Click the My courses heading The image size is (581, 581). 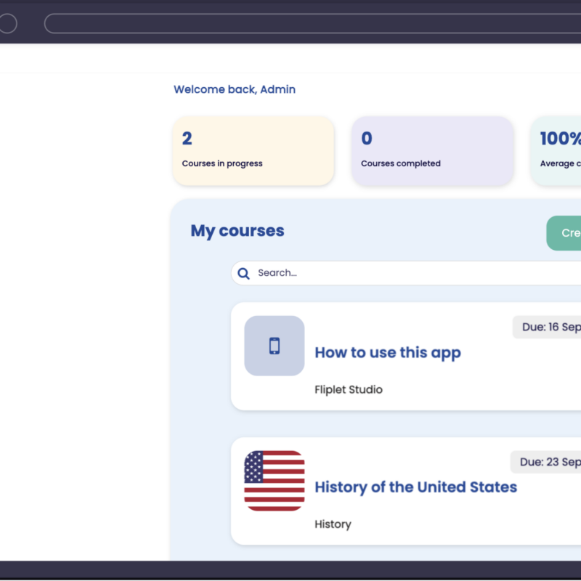[237, 231]
